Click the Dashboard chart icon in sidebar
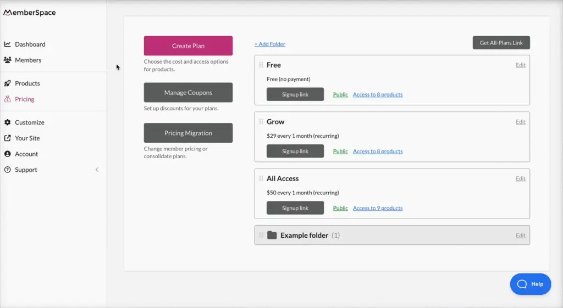Screen dimensions: 563x308 click(x=8, y=44)
